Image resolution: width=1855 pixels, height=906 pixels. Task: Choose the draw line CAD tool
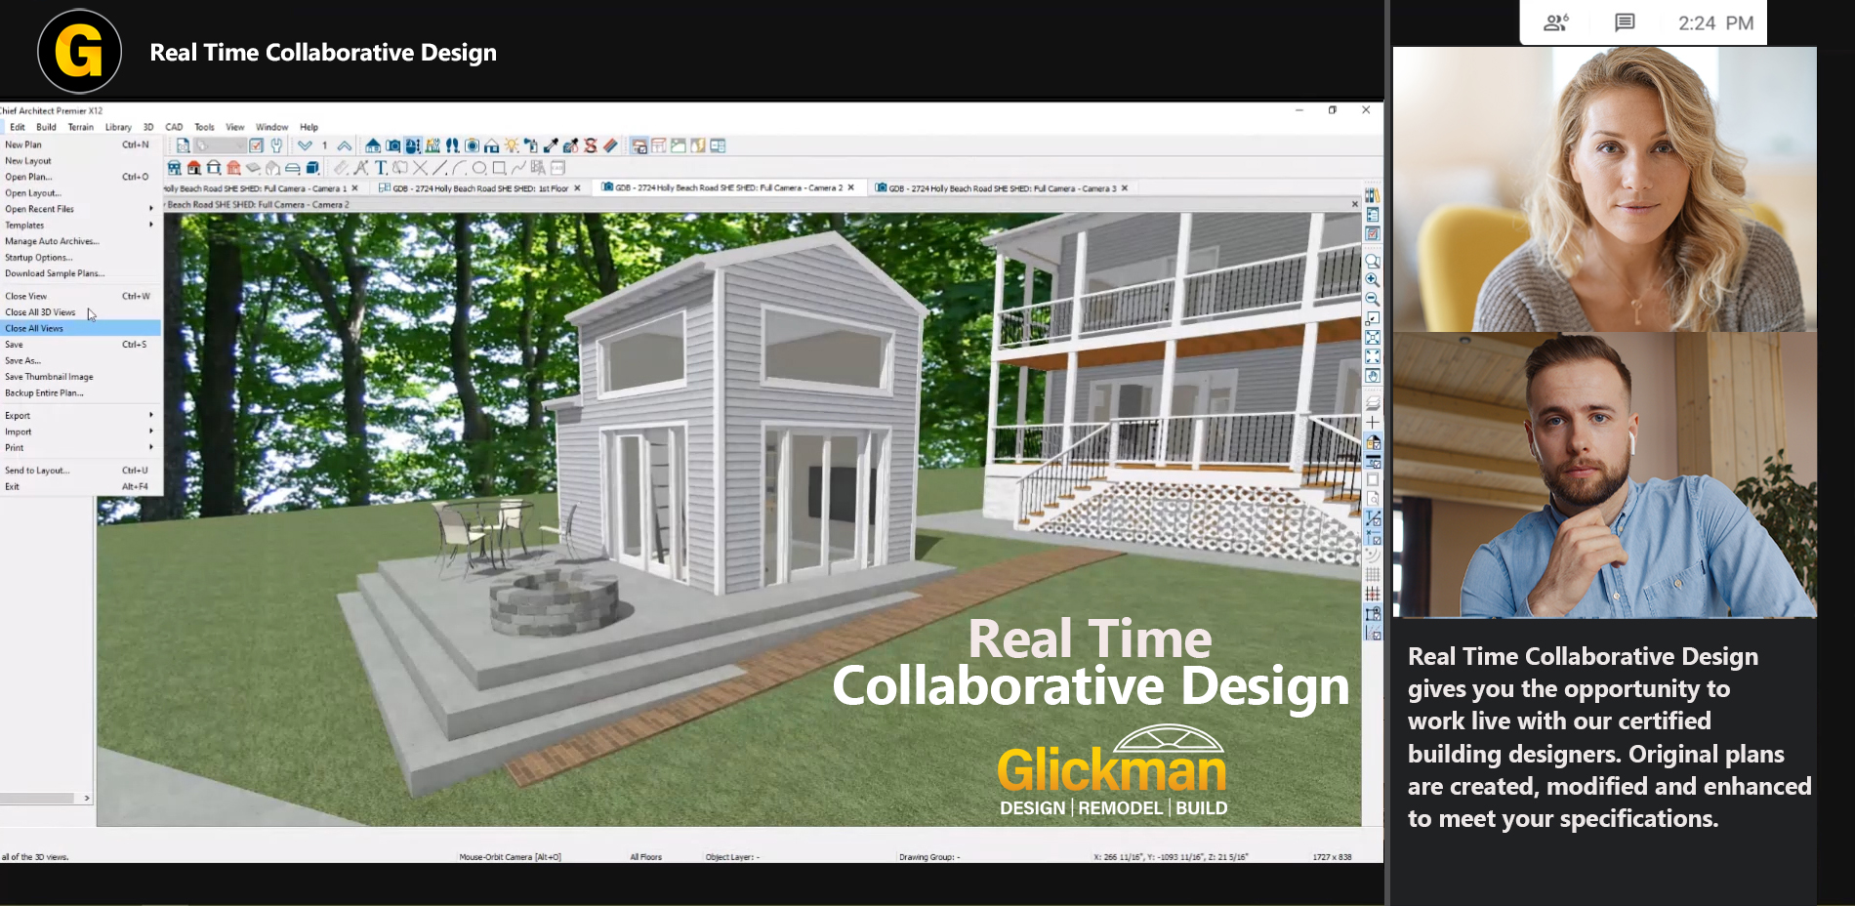[x=439, y=167]
